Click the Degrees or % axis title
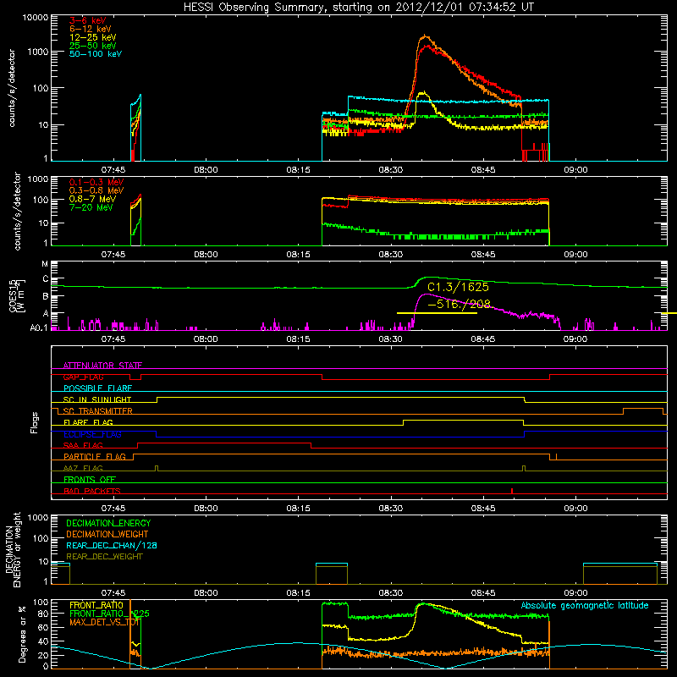 22,634
